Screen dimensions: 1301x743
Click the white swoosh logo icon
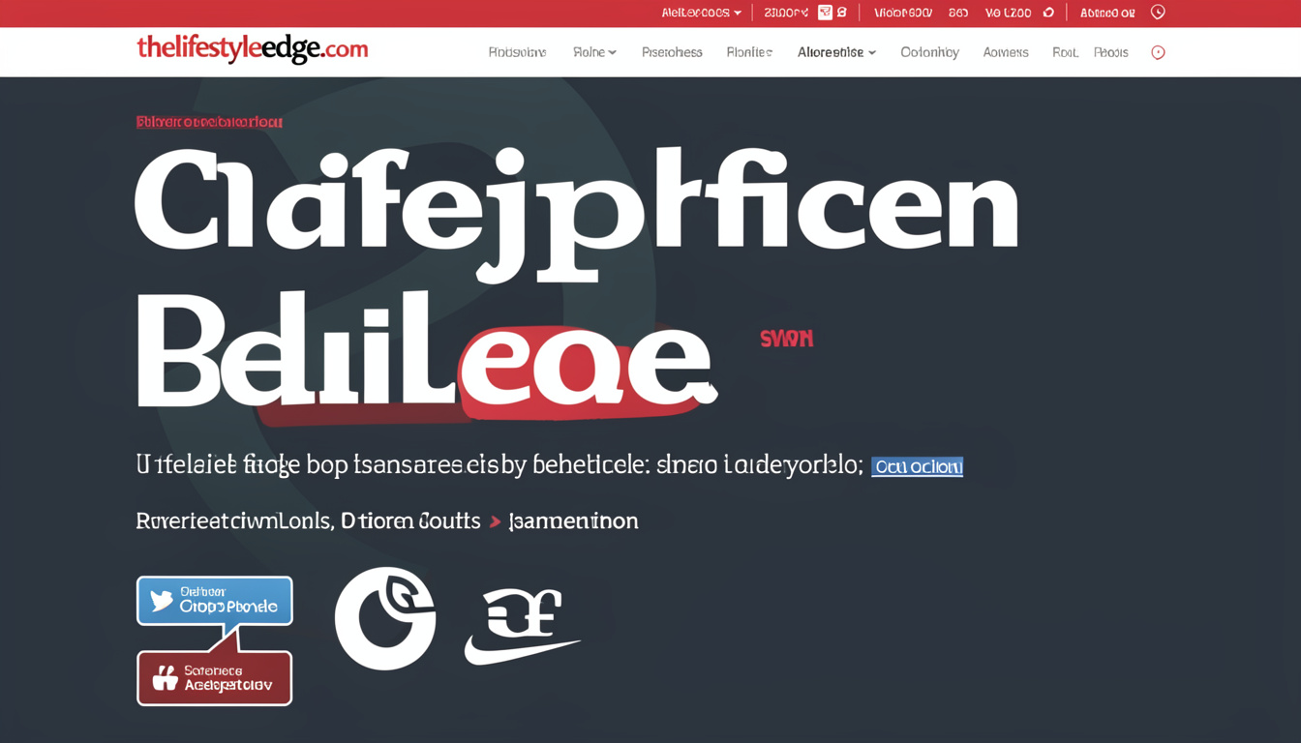[521, 625]
